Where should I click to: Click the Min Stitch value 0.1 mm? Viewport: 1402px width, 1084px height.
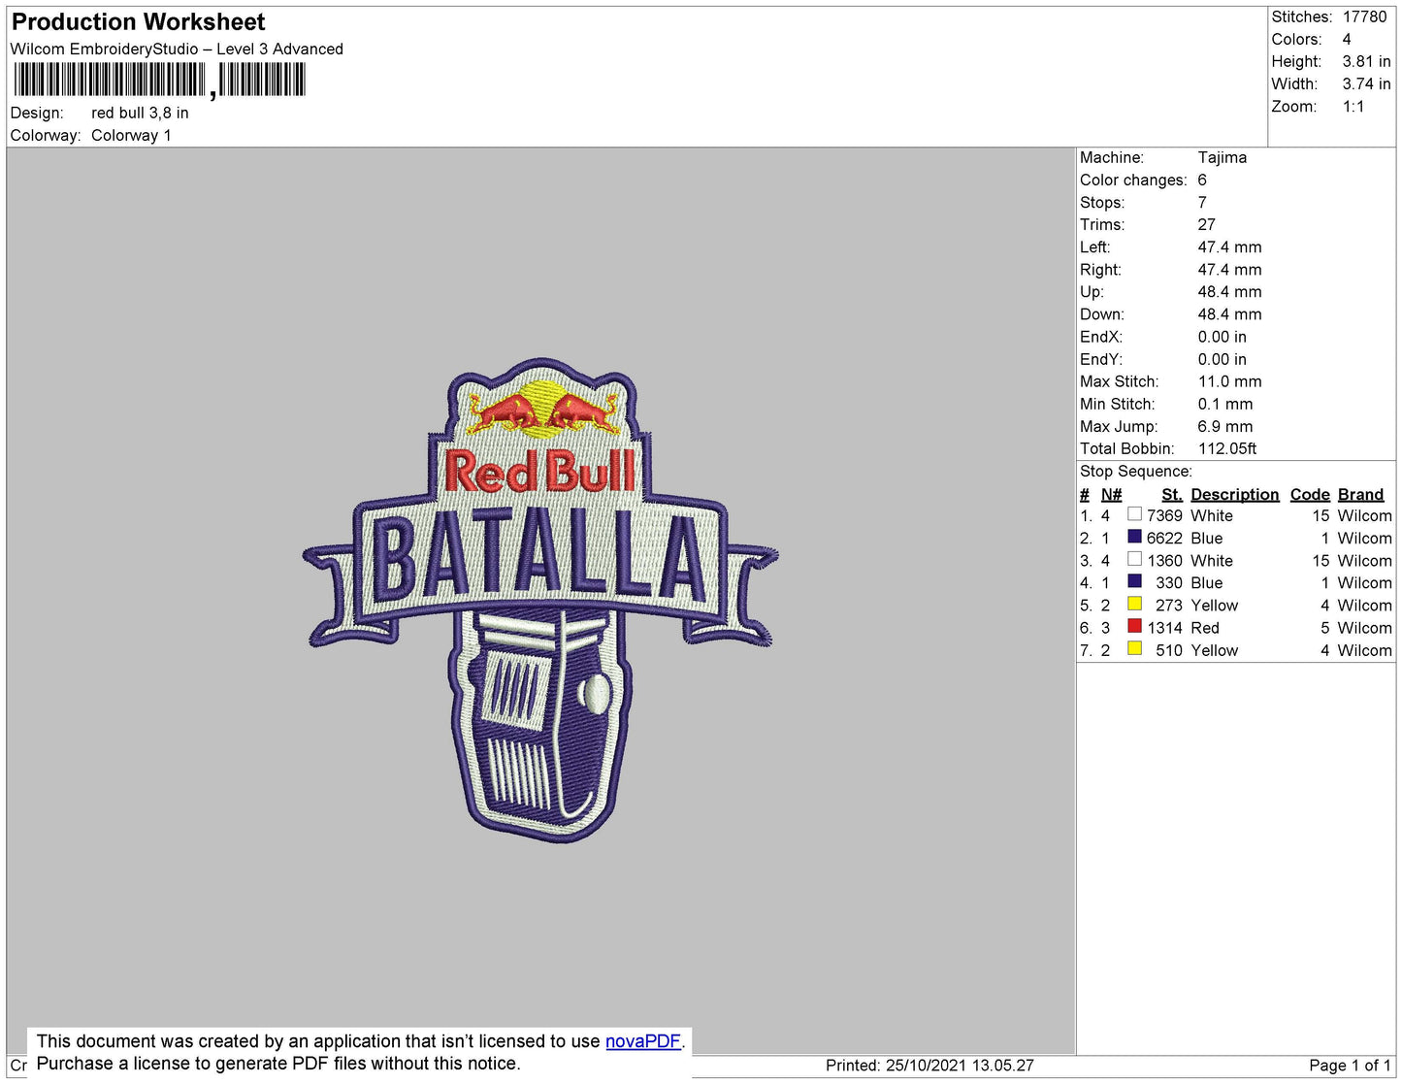[x=1225, y=404]
